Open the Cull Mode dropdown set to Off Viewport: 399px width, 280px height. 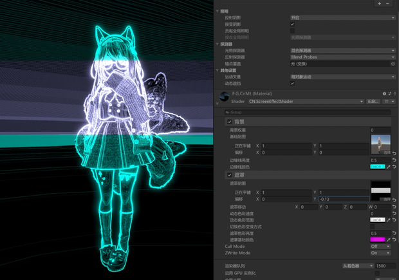coord(380,247)
